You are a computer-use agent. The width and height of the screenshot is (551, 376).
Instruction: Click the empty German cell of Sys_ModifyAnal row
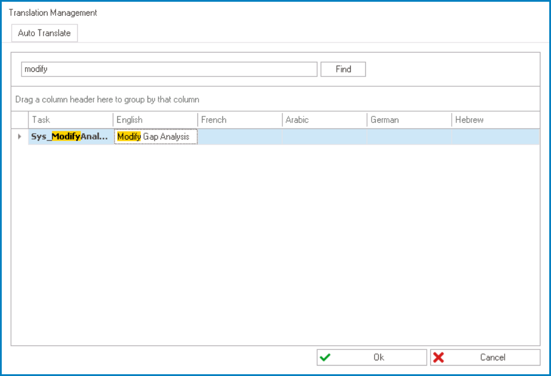point(409,137)
